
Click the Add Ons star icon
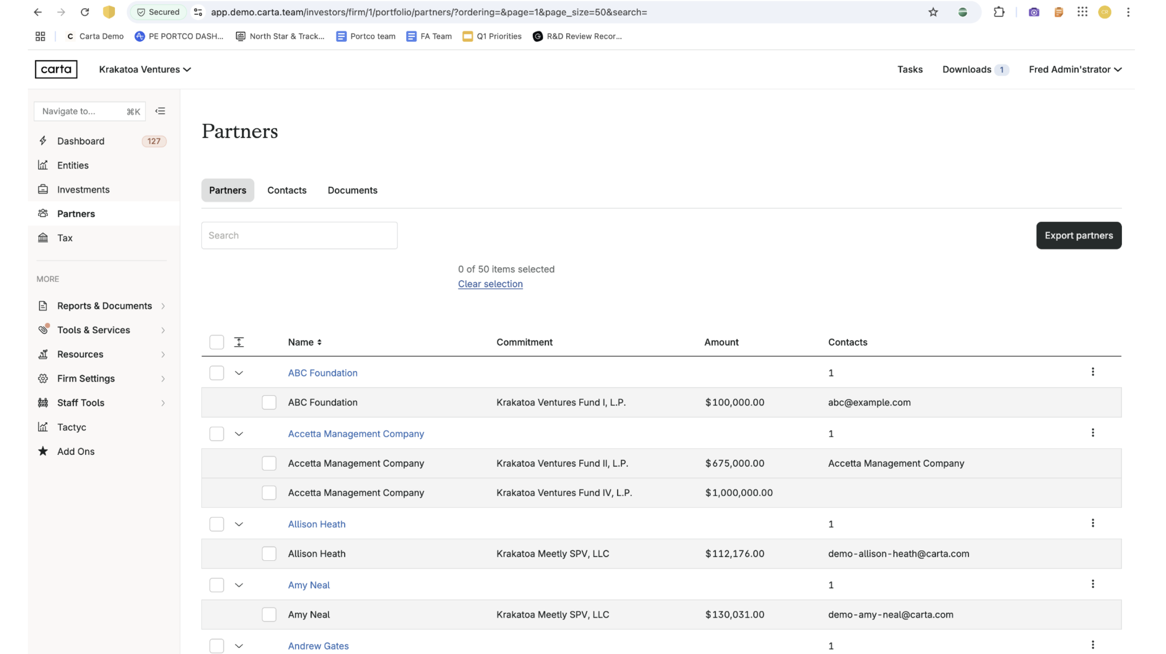pyautogui.click(x=44, y=451)
